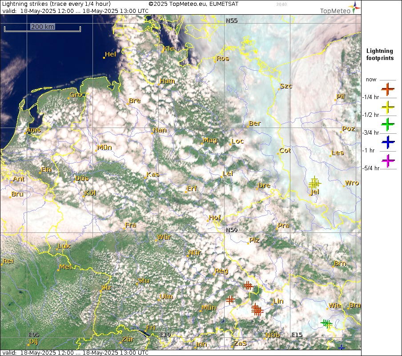Click the 'Lightning strikes (trace every 1/4 hour)' title
This screenshot has height=356, width=402.
coord(56,4)
